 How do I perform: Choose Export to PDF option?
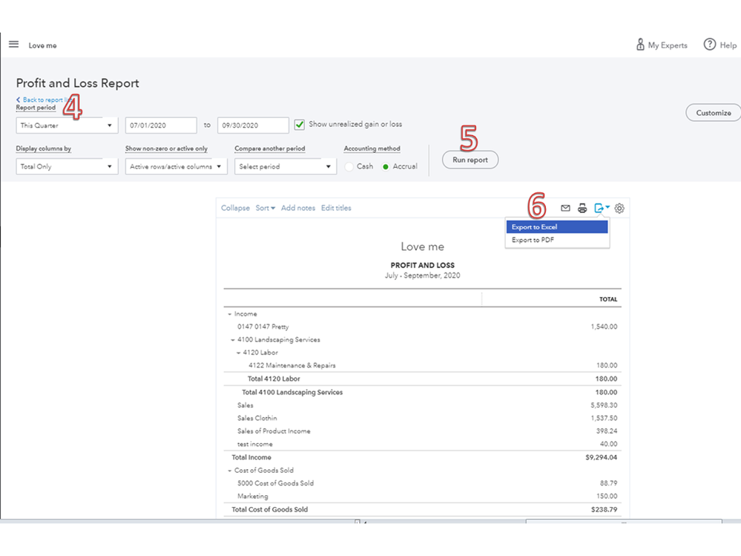556,241
